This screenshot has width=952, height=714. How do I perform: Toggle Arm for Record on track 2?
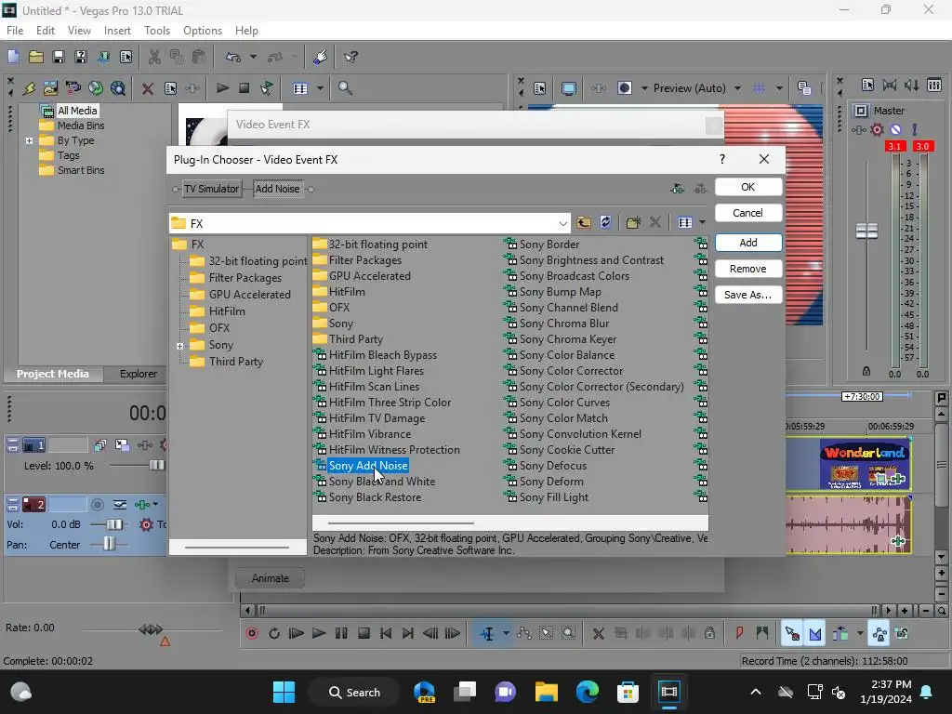[97, 505]
